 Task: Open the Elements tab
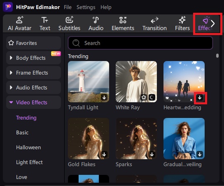123,24
